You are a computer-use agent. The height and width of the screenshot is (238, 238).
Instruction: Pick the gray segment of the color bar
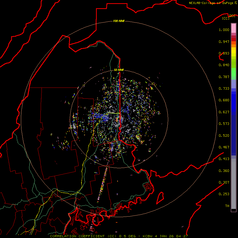pos(234,184)
